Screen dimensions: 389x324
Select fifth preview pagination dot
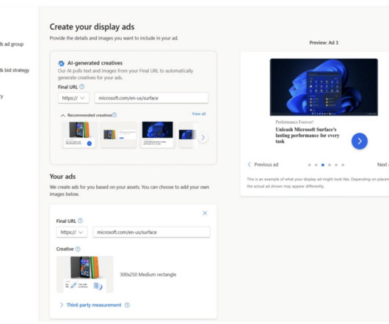click(x=336, y=165)
